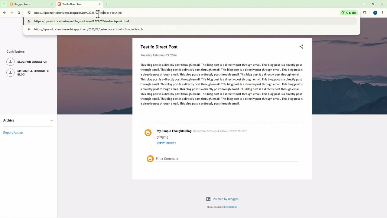The width and height of the screenshot is (387, 218).
Task: Click the browser forward arrow
Action: tap(12, 13)
